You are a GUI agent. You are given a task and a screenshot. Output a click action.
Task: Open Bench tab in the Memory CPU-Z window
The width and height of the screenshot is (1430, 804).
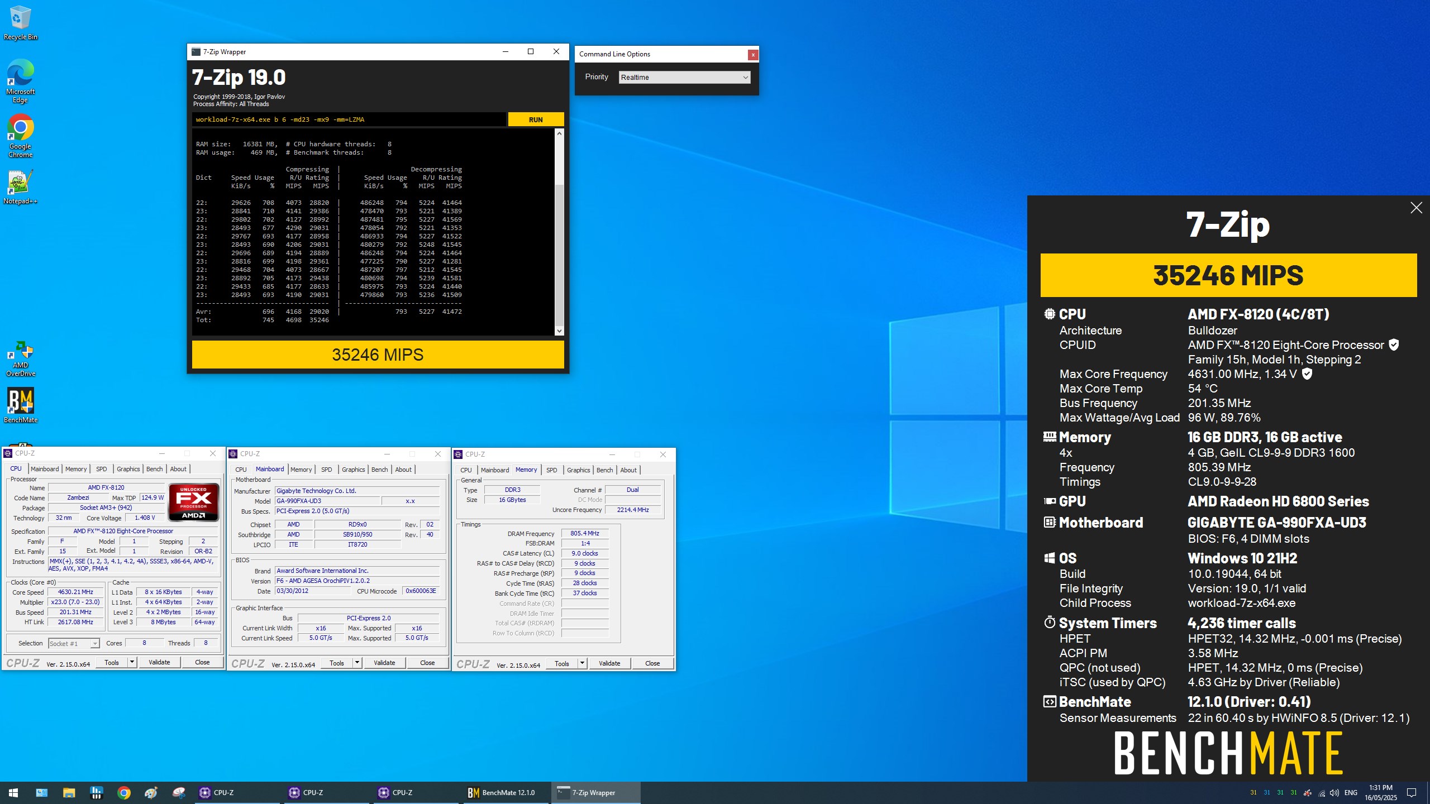[x=605, y=470]
